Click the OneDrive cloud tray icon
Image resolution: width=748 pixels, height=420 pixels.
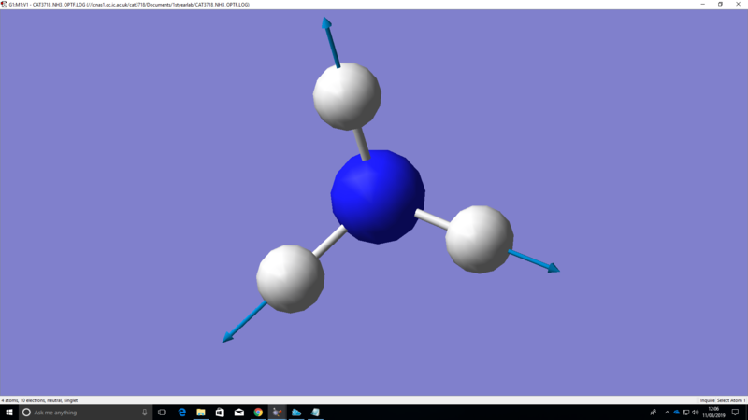[676, 413]
